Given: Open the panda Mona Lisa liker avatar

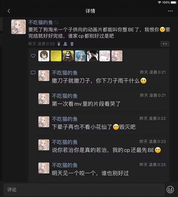Looking at the screenshot, I should click(68, 56).
